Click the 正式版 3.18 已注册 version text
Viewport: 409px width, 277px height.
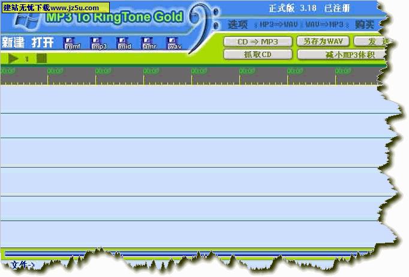309,8
